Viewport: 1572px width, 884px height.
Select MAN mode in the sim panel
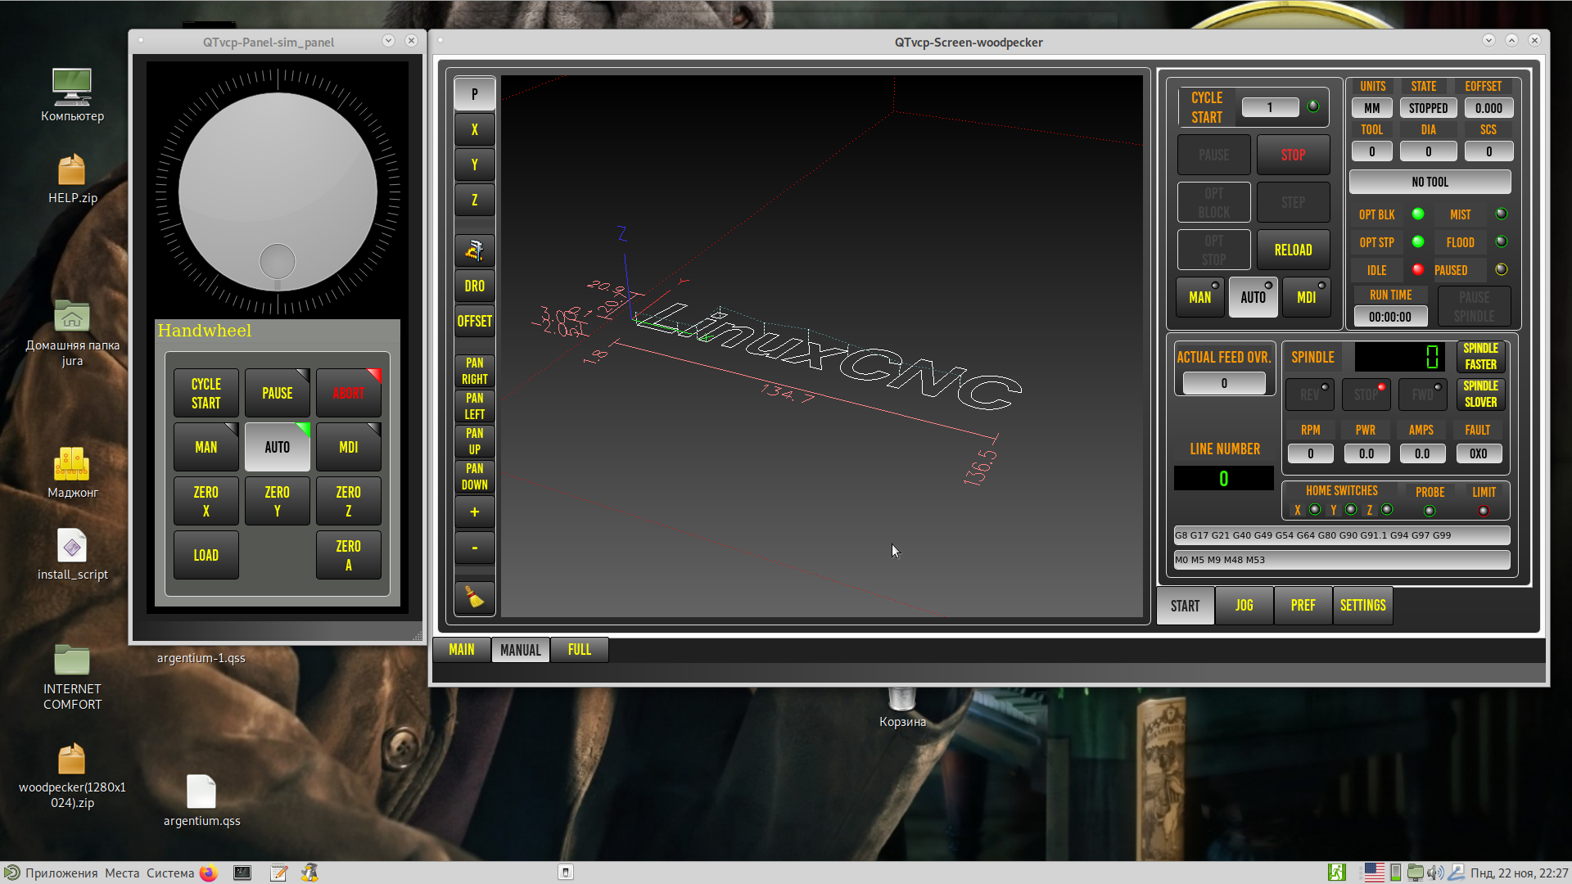tap(206, 447)
